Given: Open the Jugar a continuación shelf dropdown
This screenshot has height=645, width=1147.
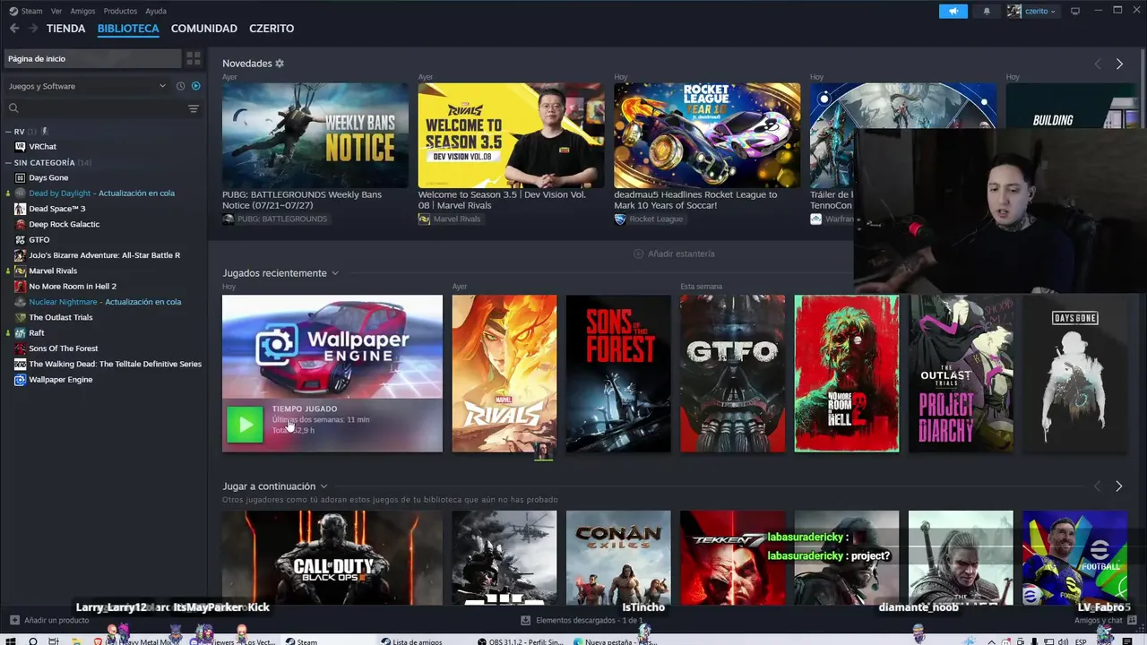Looking at the screenshot, I should click(323, 486).
